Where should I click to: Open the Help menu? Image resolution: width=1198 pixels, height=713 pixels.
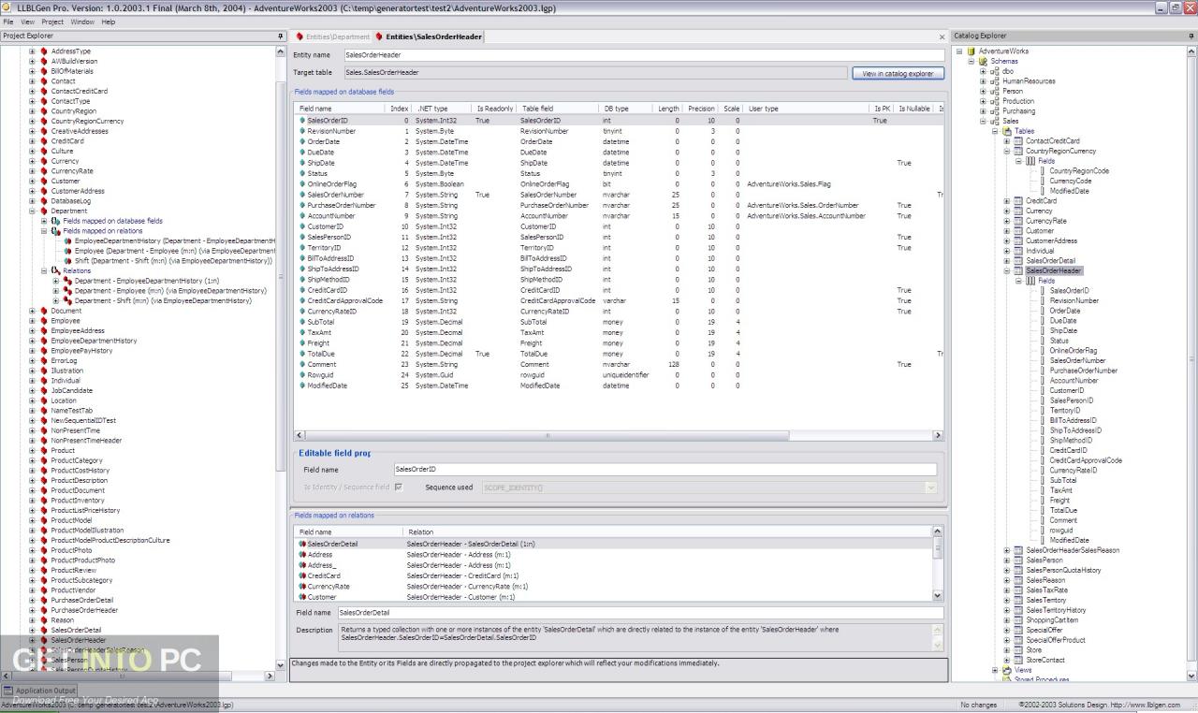[109, 22]
